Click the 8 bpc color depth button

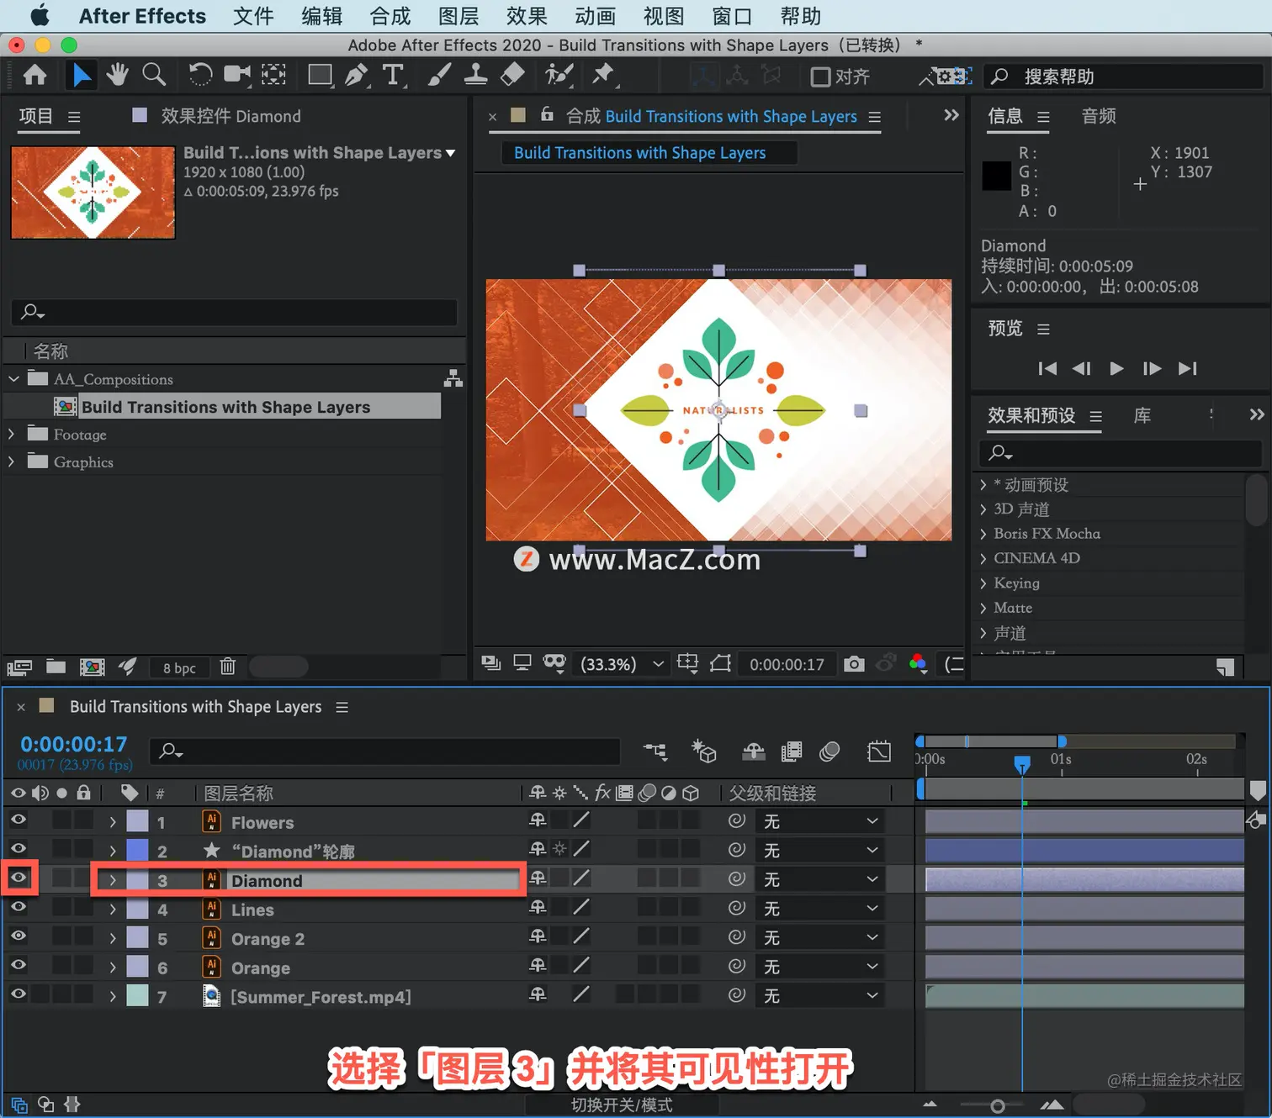point(179,667)
